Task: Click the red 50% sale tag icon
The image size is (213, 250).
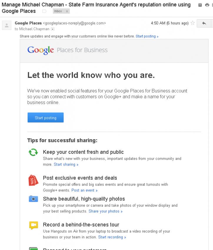Action: 33,180
